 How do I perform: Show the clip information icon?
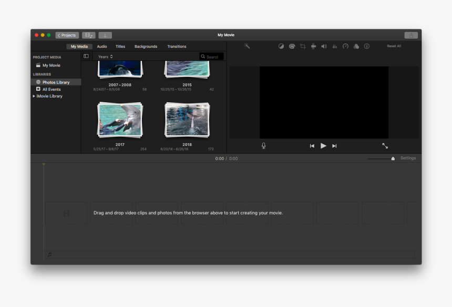click(367, 46)
